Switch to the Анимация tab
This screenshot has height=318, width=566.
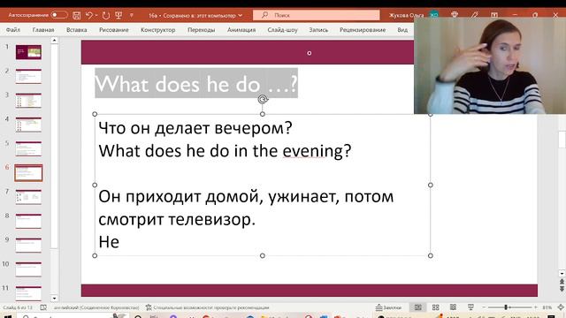(x=241, y=30)
